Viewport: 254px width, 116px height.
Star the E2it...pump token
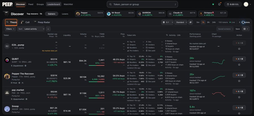(239, 49)
